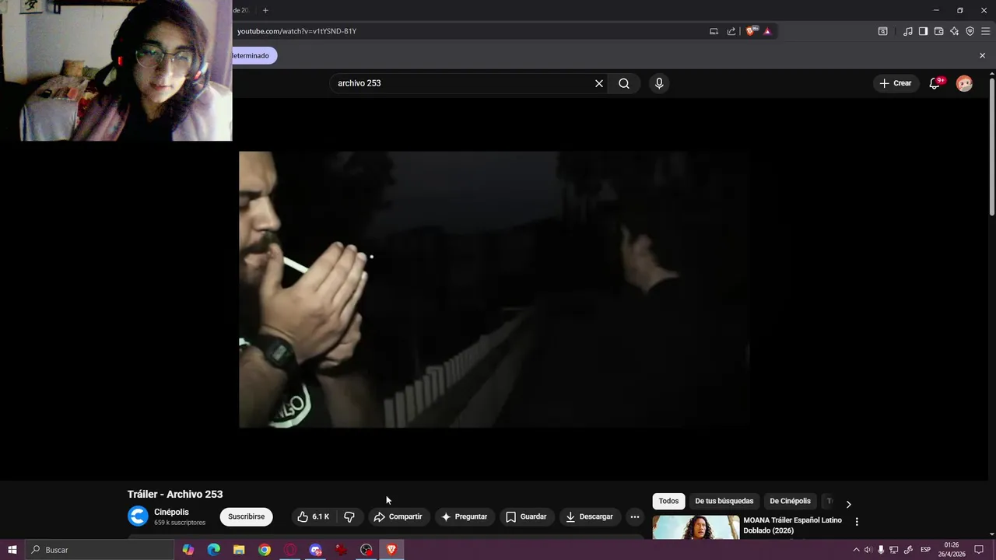Launch Google Chrome from taskbar
The width and height of the screenshot is (996, 560).
pos(265,550)
